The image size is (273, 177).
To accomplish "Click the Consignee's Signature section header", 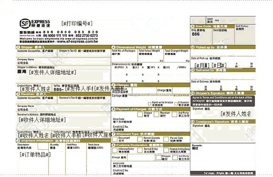I will pos(223,122).
